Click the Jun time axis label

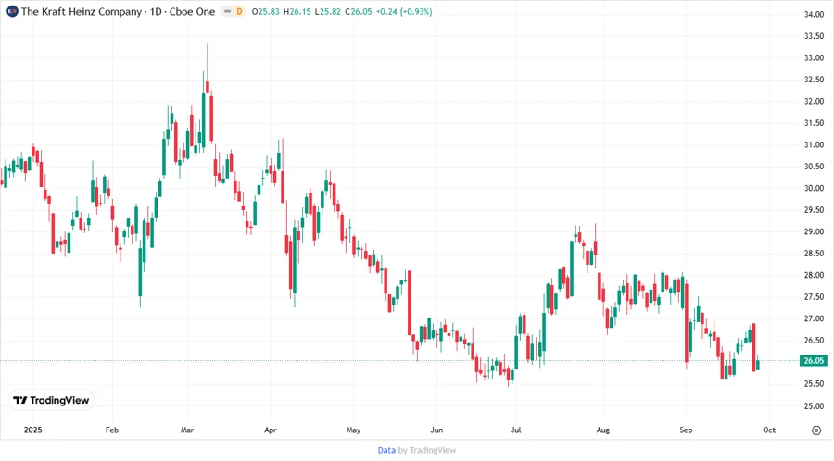pos(436,430)
